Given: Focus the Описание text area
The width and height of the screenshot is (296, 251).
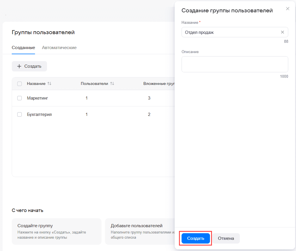Looking at the screenshot, I should [235, 64].
